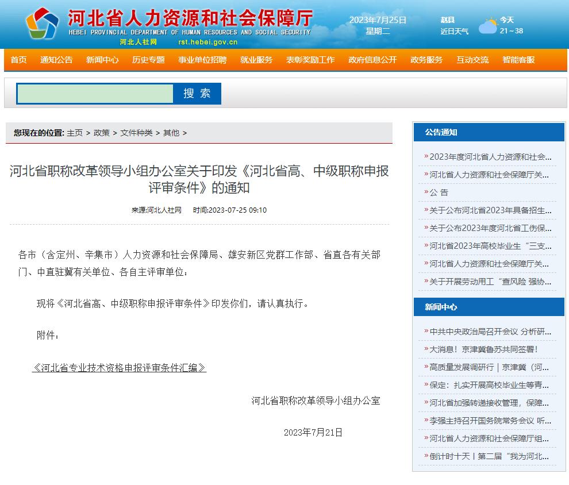Image resolution: width=569 pixels, height=485 pixels.
Task: Open the 首页 menu item
Action: click(18, 60)
